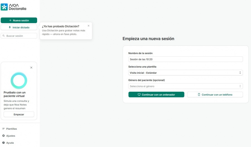Click the phone icon on teléfono button
The width and height of the screenshot is (251, 147).
coord(199,95)
